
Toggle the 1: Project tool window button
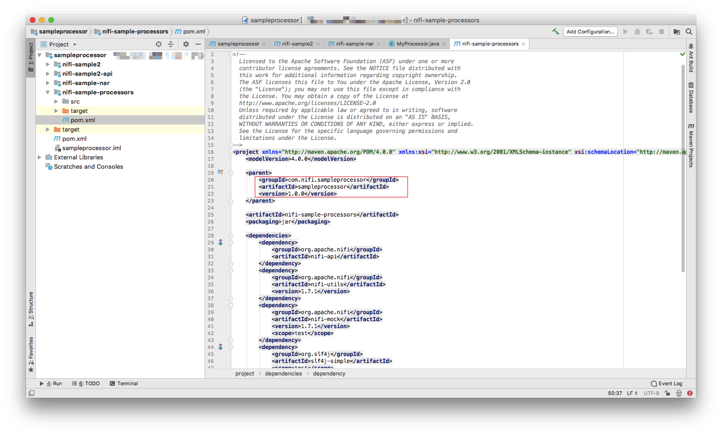coord(31,58)
